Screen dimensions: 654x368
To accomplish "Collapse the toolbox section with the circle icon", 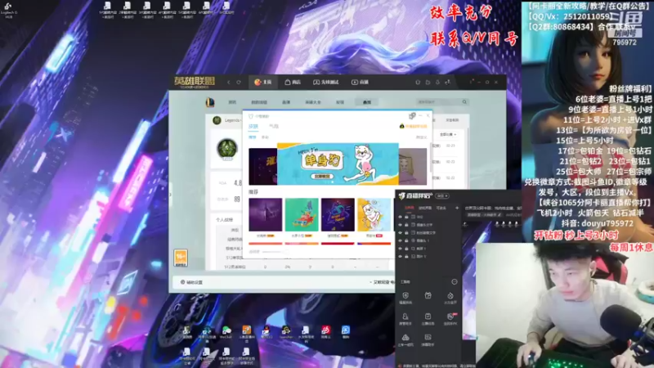I will click(455, 282).
